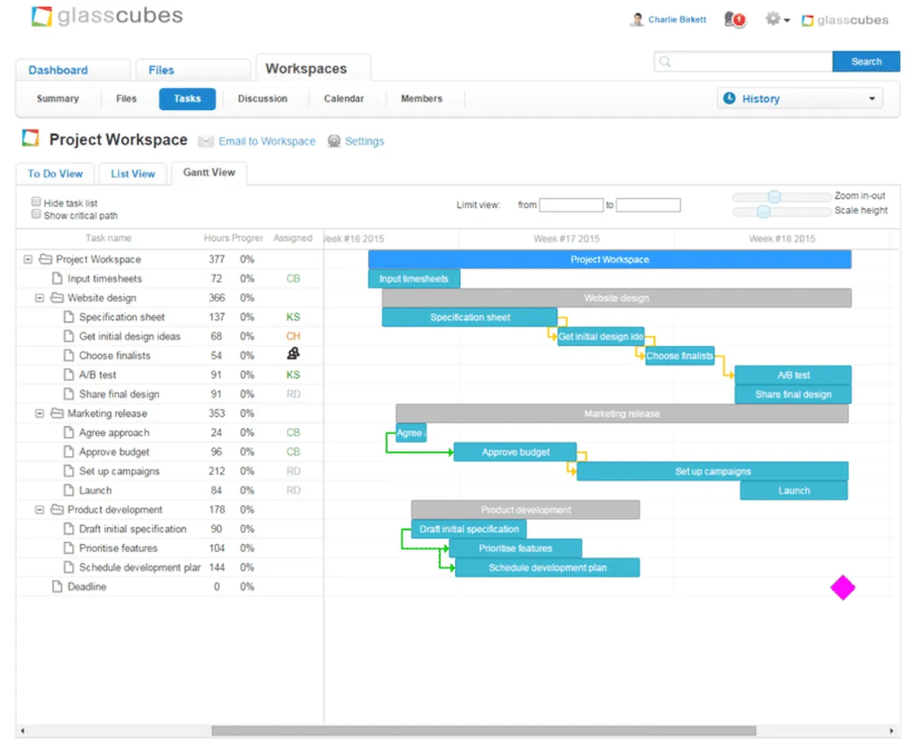Focus the search input field
Image resolution: width=918 pixels, height=752 pixels.
[x=743, y=62]
